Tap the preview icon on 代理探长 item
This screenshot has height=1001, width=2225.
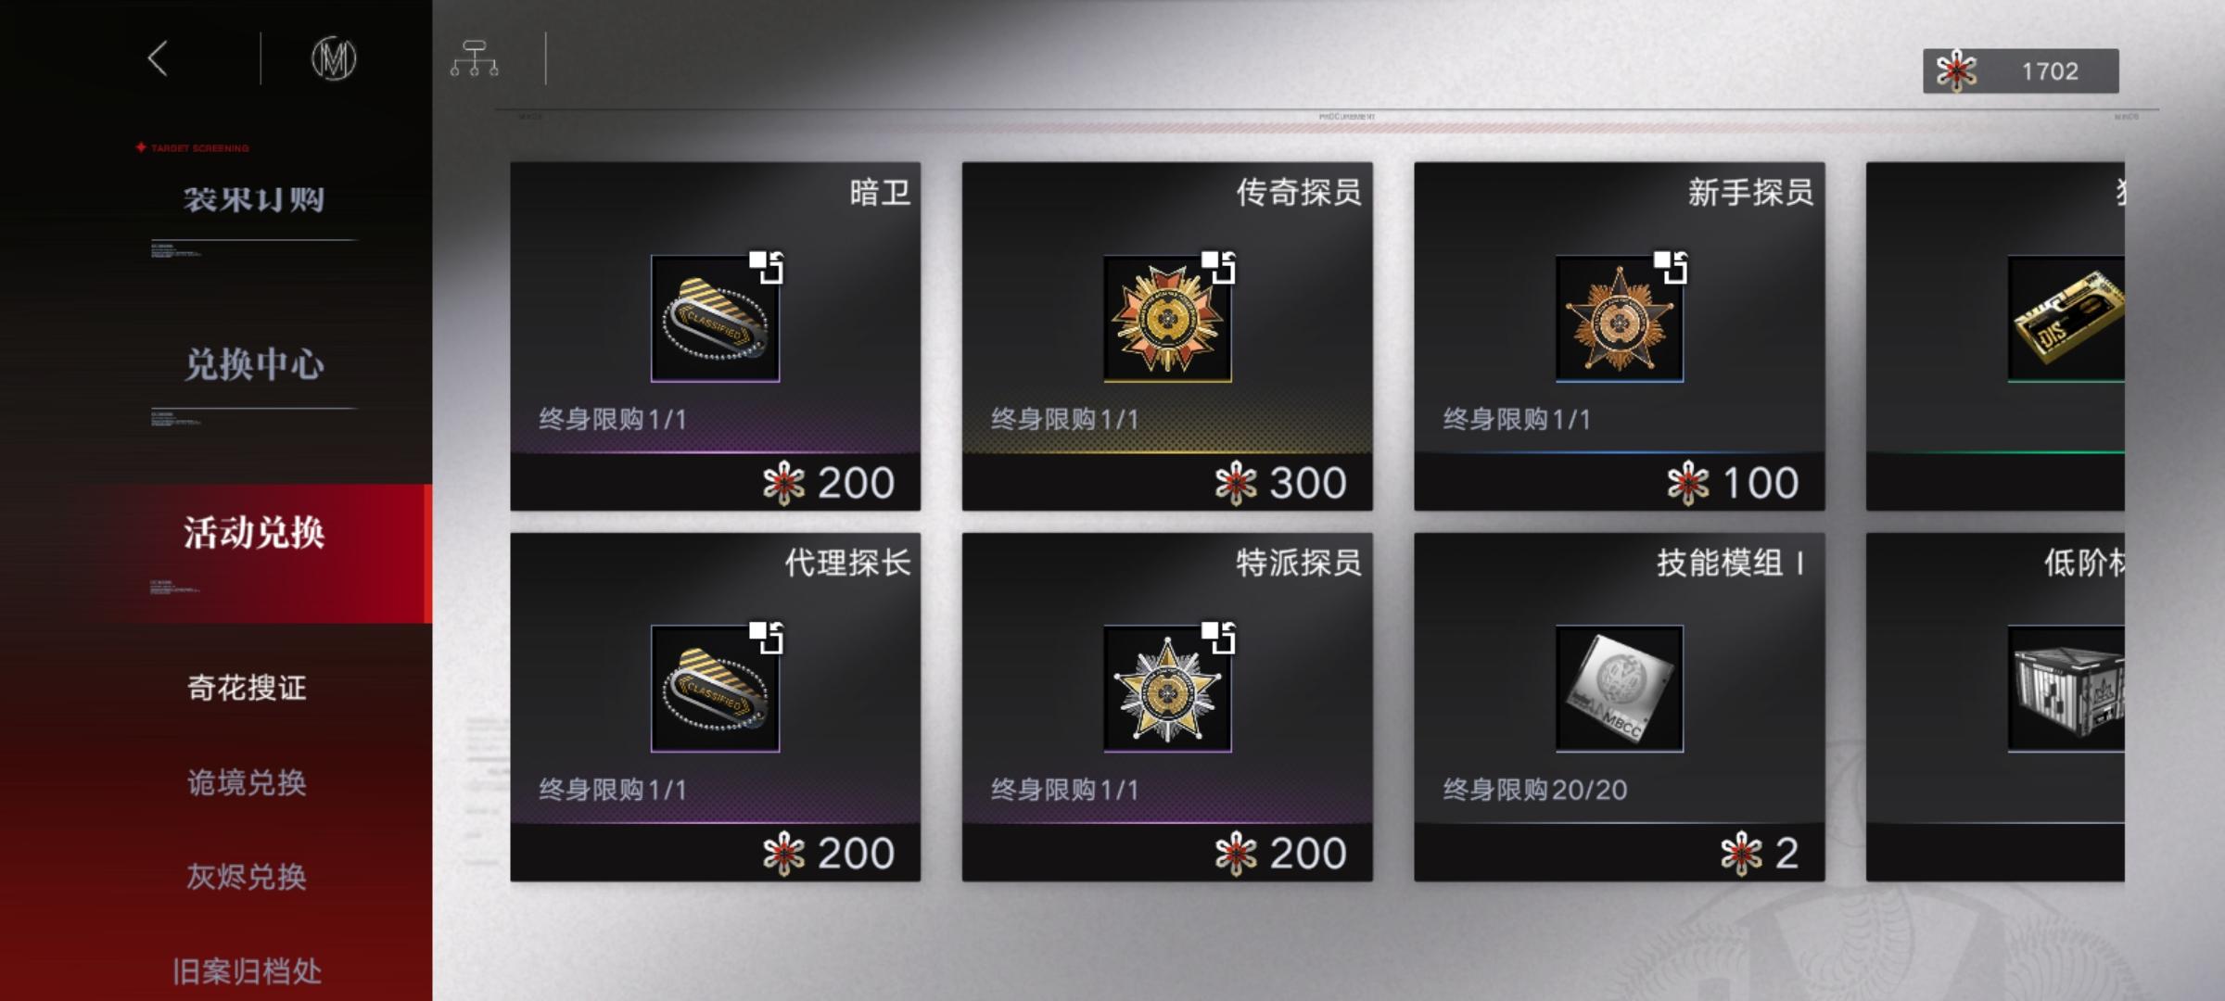click(767, 638)
